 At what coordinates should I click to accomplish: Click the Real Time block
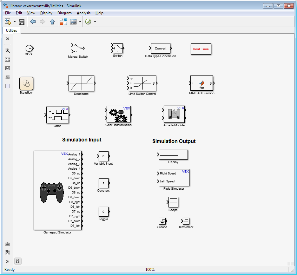[x=201, y=49]
